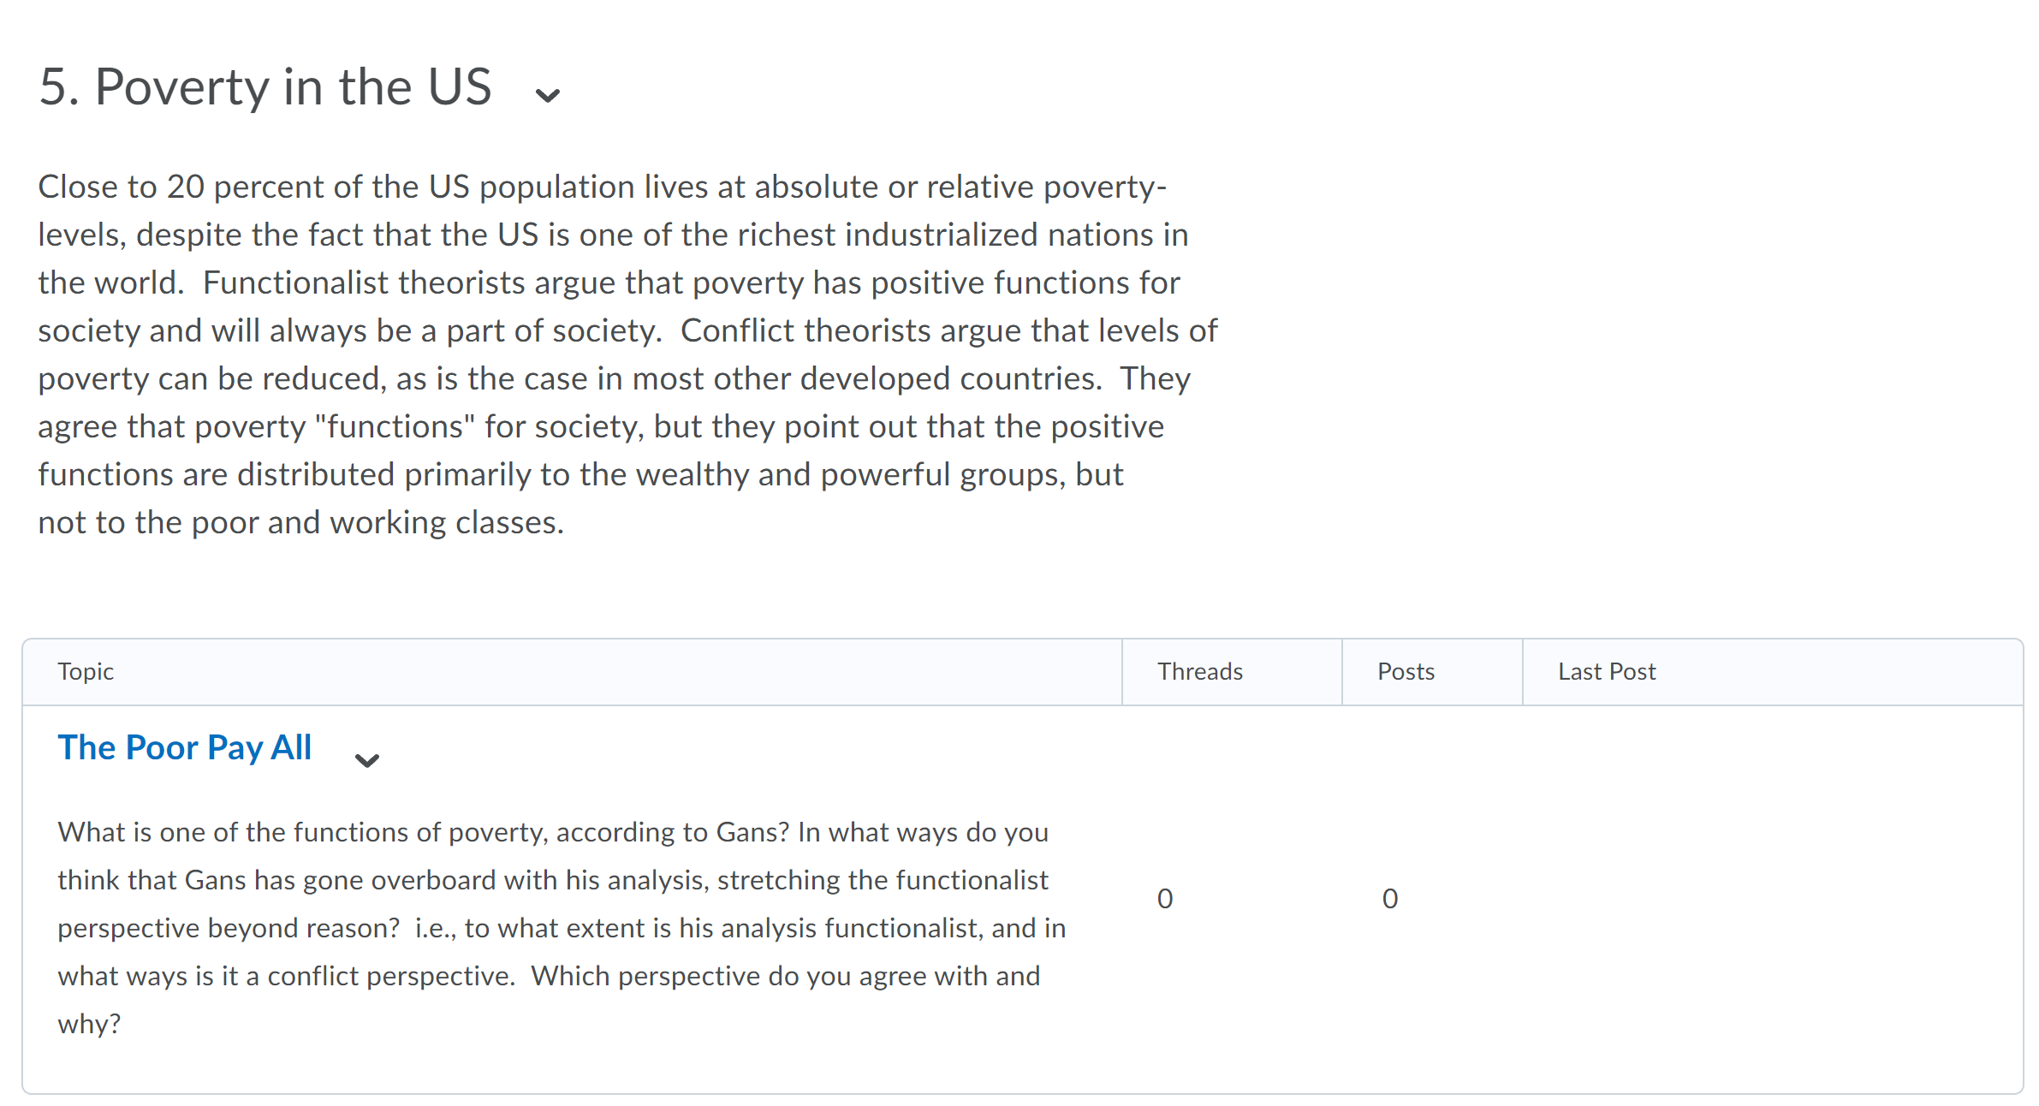Click the Threads count of 0
This screenshot has height=1106, width=2039.
tap(1165, 898)
